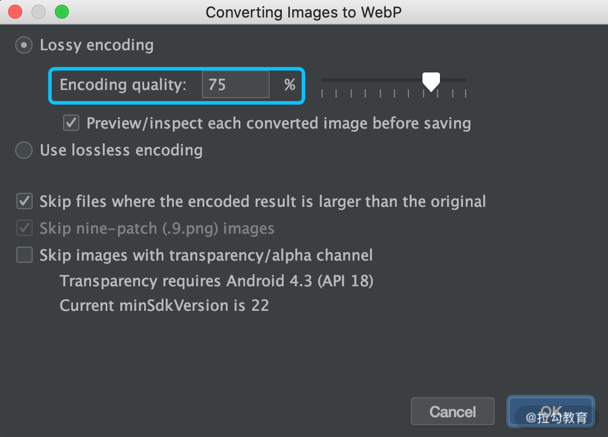
Task: Click the Cancel button
Action: click(453, 411)
